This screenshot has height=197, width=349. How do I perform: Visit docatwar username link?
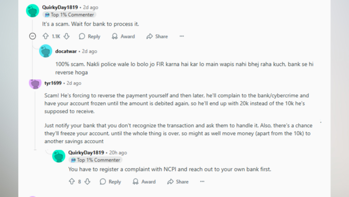tap(66, 51)
